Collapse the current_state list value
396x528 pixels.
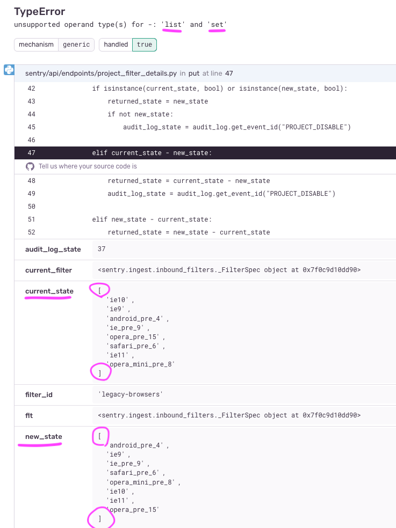(100, 290)
